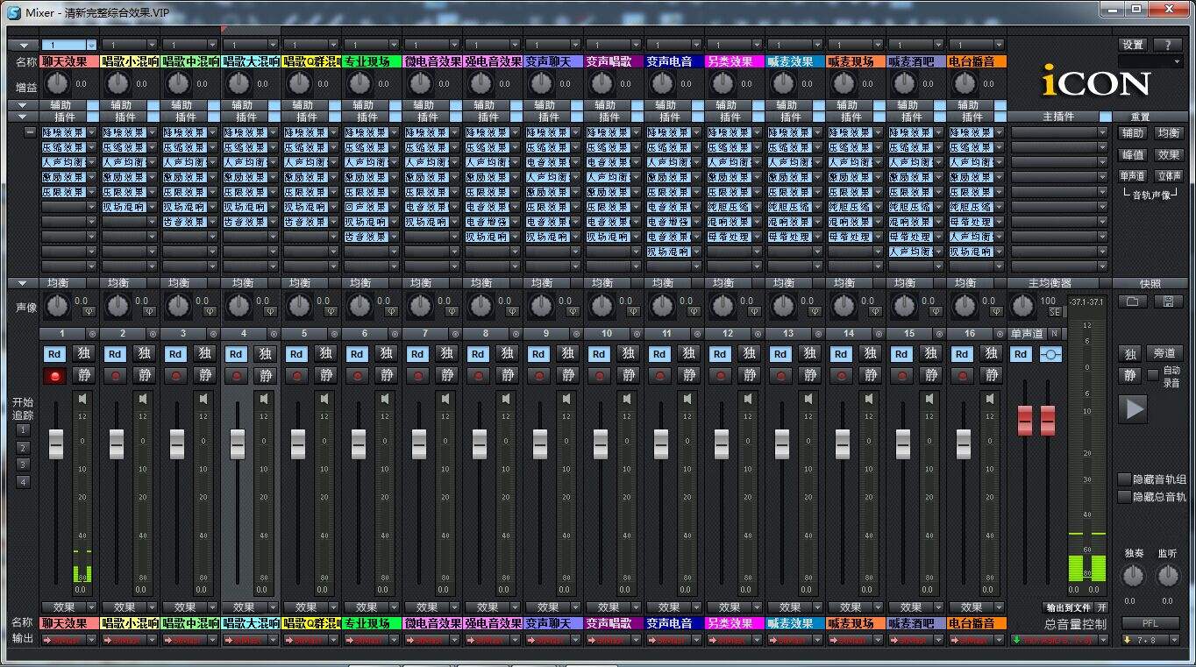
Task: Toggle Rd on channel 1
Action: [55, 354]
